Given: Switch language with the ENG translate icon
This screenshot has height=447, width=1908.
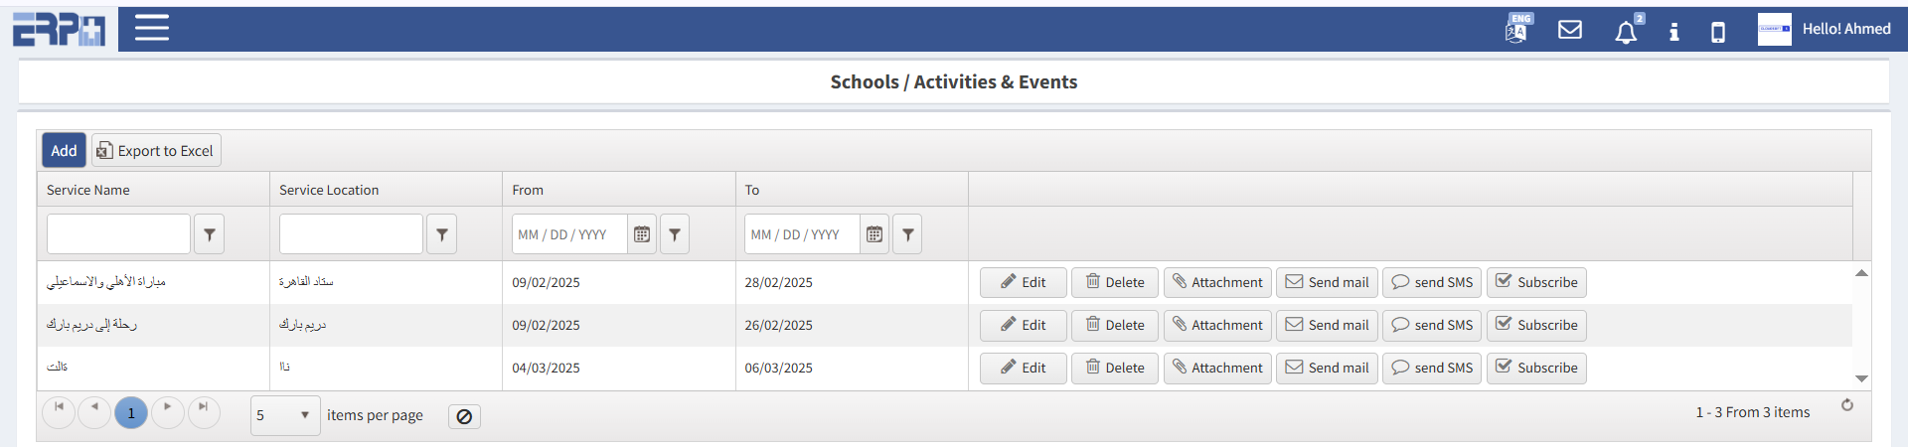Looking at the screenshot, I should coord(1516,29).
